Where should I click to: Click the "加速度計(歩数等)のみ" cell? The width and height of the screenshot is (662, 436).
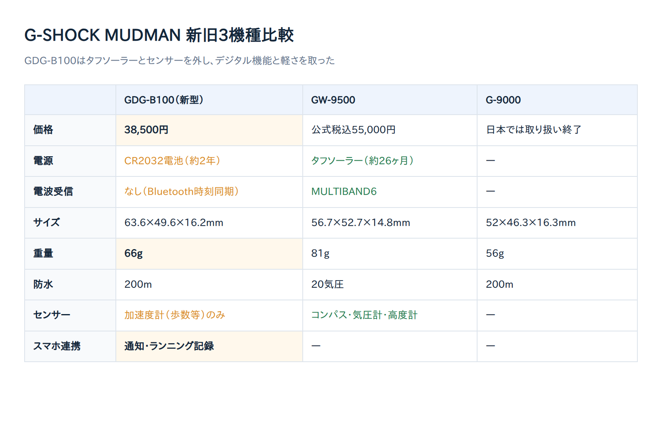point(209,315)
